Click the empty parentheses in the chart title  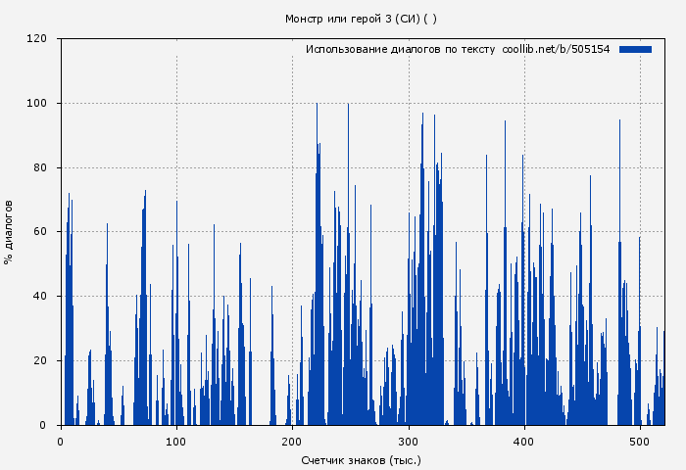coord(430,19)
